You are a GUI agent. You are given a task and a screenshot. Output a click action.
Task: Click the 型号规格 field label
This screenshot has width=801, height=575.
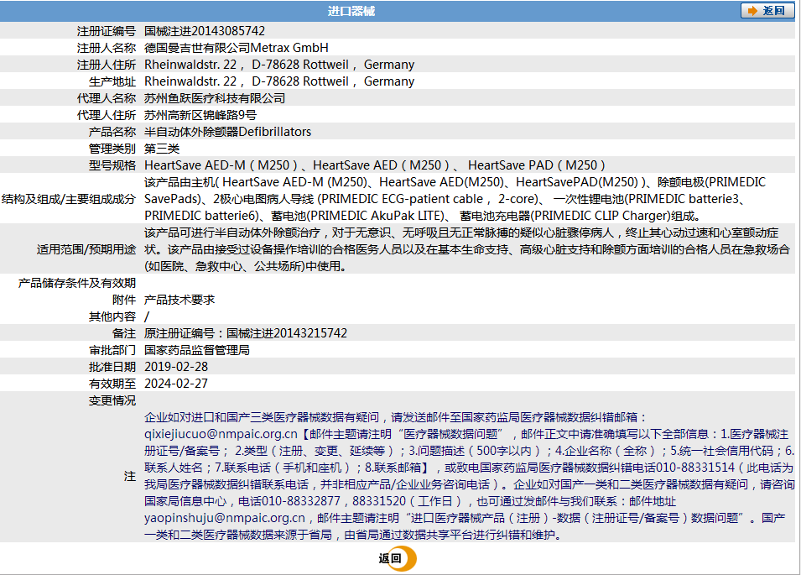coord(112,165)
